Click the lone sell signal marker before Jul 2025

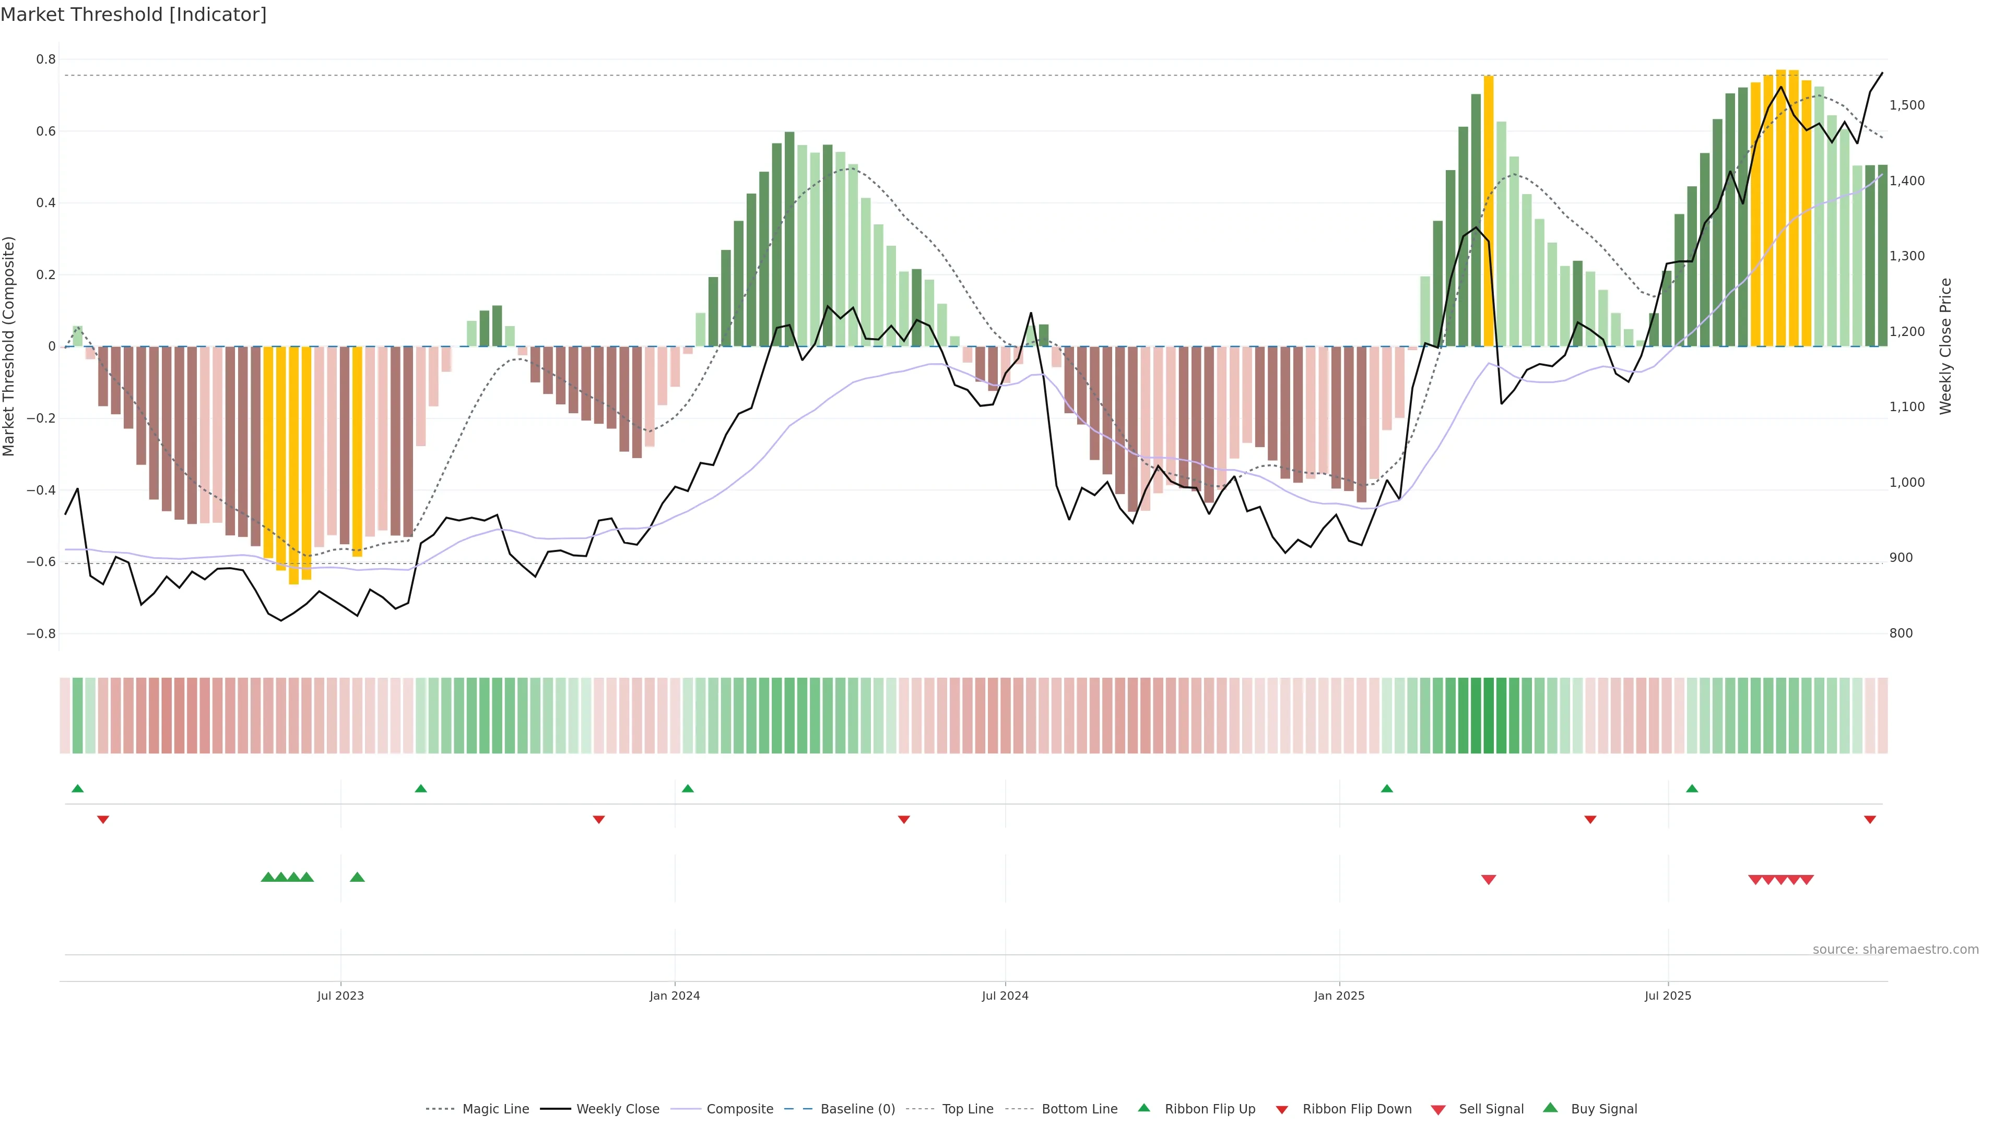click(1488, 880)
